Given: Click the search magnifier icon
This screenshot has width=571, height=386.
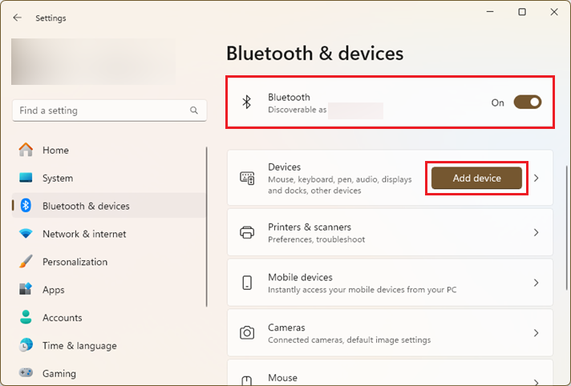Looking at the screenshot, I should pyautogui.click(x=194, y=111).
